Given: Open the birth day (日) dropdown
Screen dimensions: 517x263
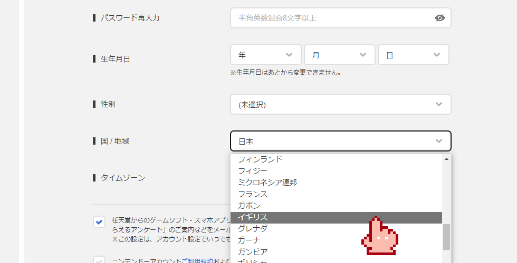Looking at the screenshot, I should click(413, 55).
